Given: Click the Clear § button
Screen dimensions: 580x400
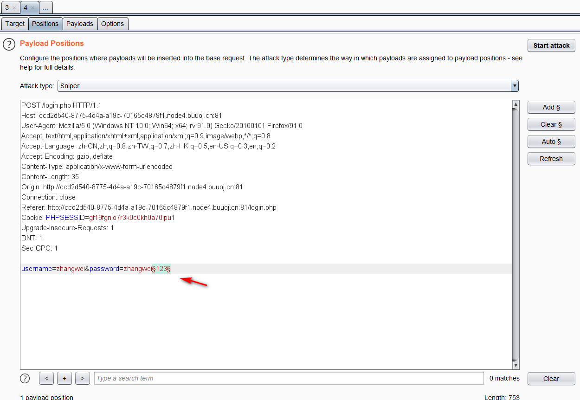Looking at the screenshot, I should [x=551, y=124].
